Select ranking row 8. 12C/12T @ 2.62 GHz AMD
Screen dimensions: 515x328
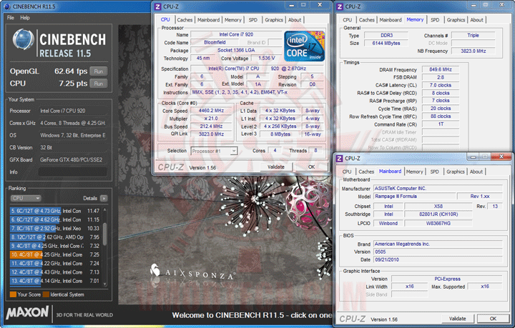54,237
